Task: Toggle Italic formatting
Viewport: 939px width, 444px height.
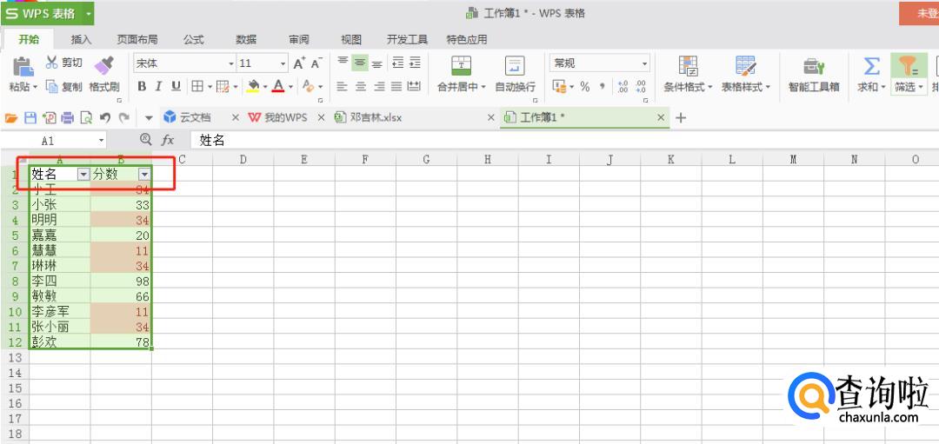Action: coord(158,86)
